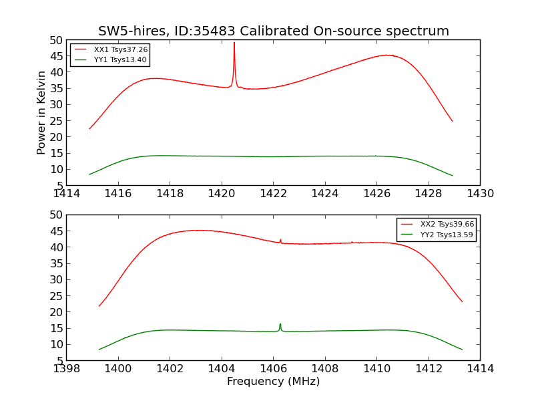Screen dimensions: 534x401
Task: Click x-axis tick label '1422'
Action: [x=274, y=194]
